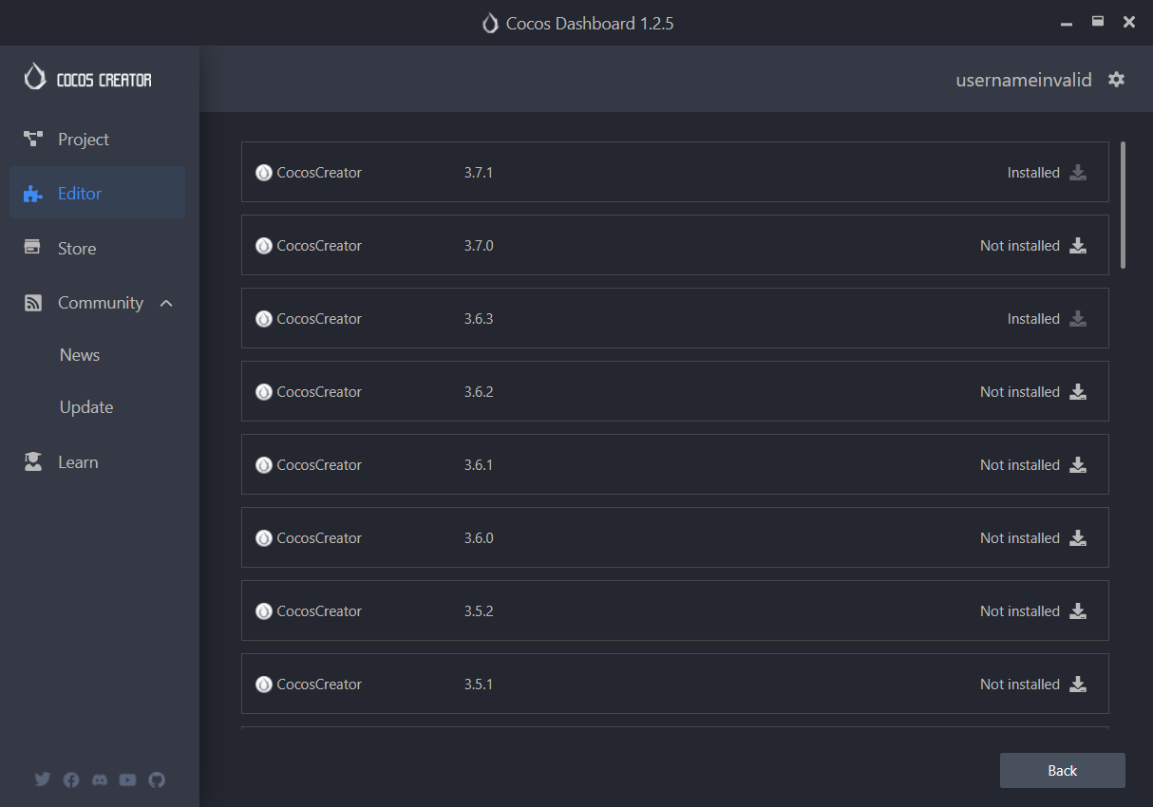Open the YouTube channel icon
1153x807 pixels.
click(x=128, y=779)
